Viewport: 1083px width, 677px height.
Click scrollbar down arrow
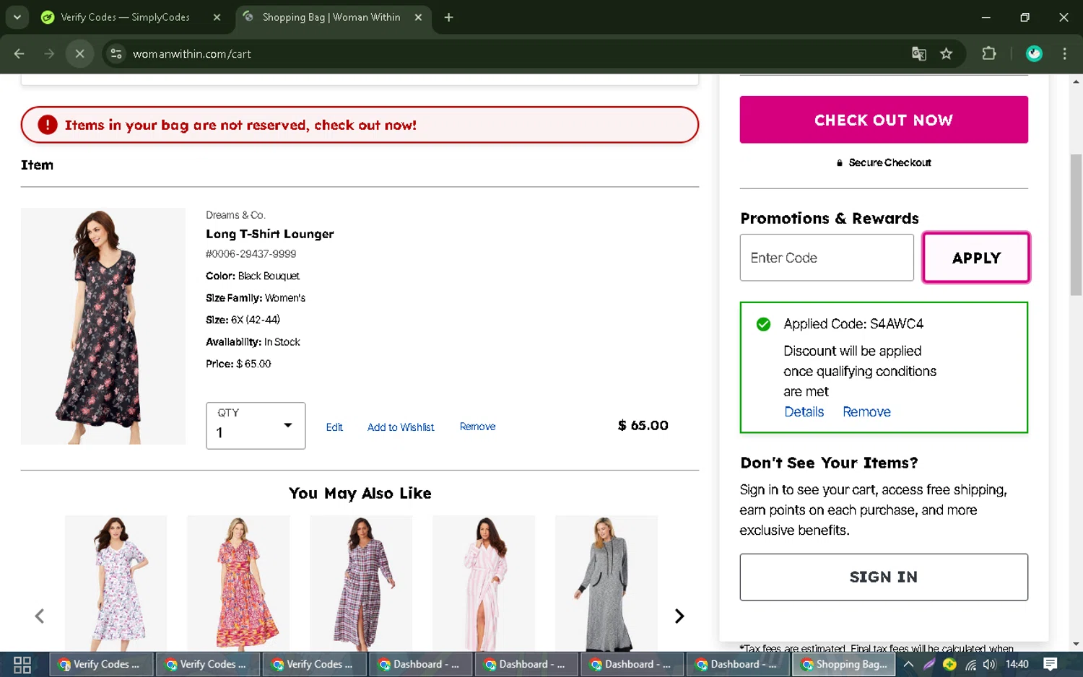[x=1076, y=644]
